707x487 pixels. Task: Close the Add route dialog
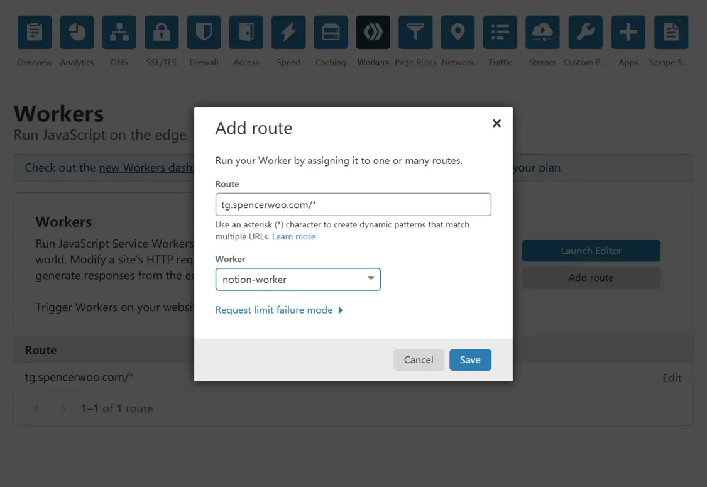point(496,123)
